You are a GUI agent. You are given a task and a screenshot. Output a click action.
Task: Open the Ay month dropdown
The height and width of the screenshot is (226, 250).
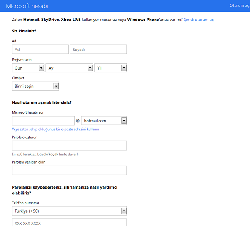pos(69,68)
